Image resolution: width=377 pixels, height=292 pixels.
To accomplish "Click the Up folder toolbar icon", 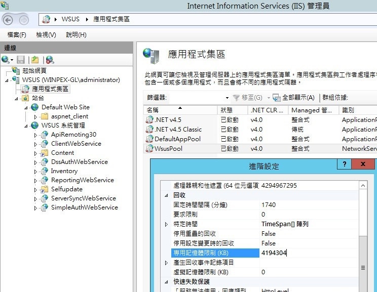I will 35,60.
